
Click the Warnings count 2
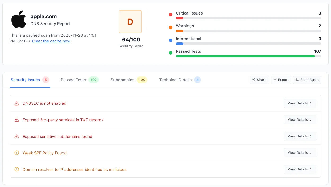pos(320,26)
